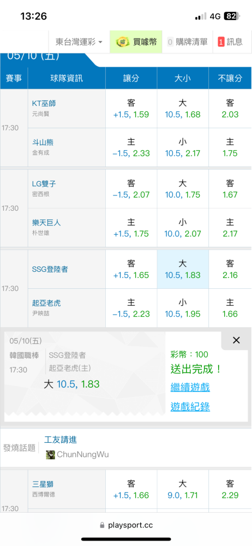Open the 購牌清單 tab
This screenshot has width=252, height=546.
187,42
